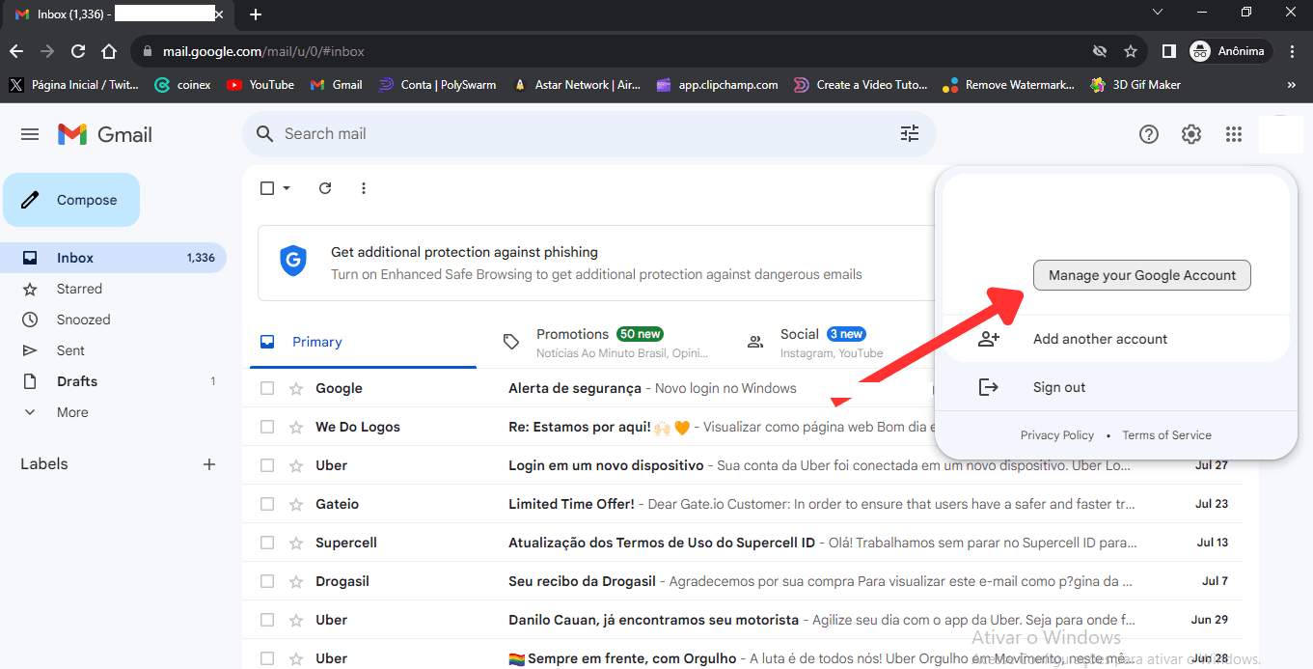1313x669 pixels.
Task: Click Add another account
Action: (x=1116, y=339)
